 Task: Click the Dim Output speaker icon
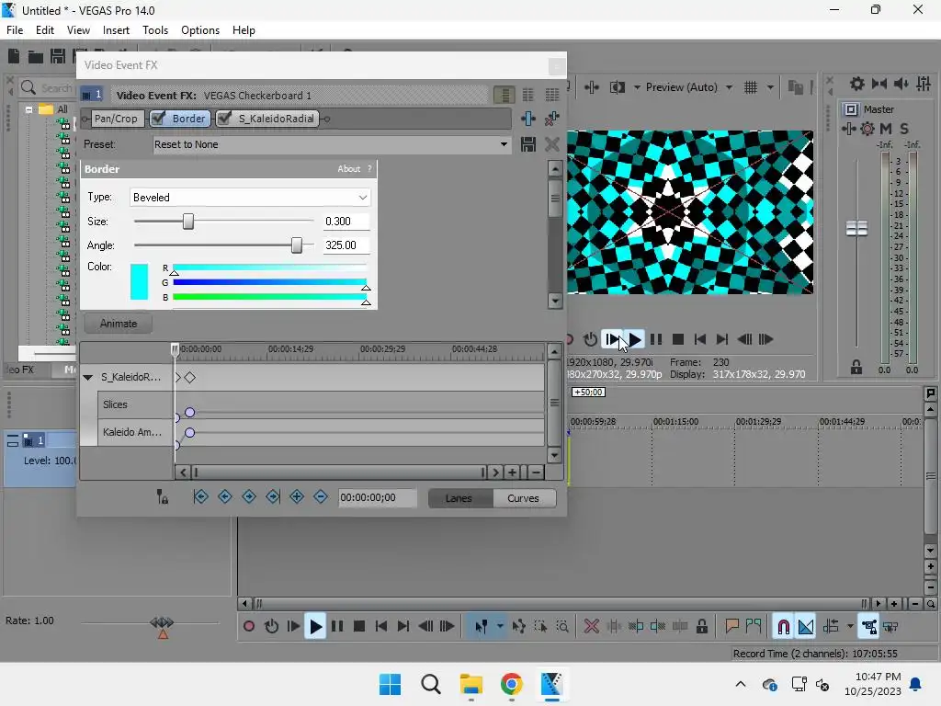pos(901,84)
